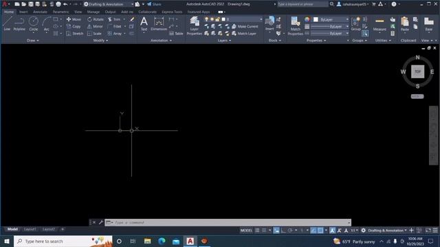
Task: Switch to Layout1 tab
Action: 30,229
